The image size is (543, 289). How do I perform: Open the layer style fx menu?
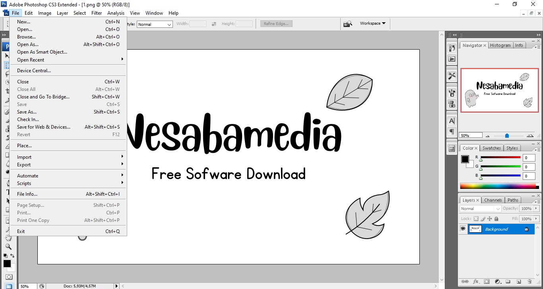475,281
